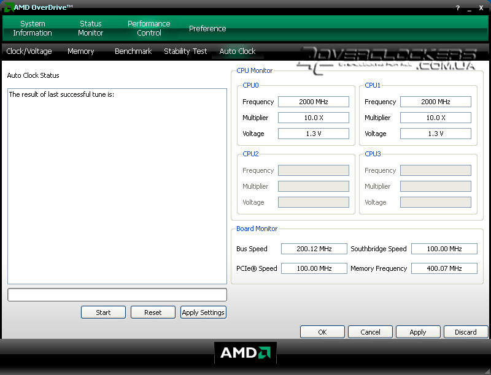Select CPU1 Multiplier 10.0 X field
491x375 pixels.
(x=436, y=118)
